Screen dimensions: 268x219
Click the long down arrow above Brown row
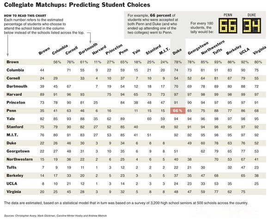[7, 46]
